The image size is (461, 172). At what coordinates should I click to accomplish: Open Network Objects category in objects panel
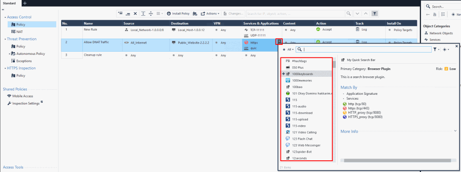coord(438,33)
